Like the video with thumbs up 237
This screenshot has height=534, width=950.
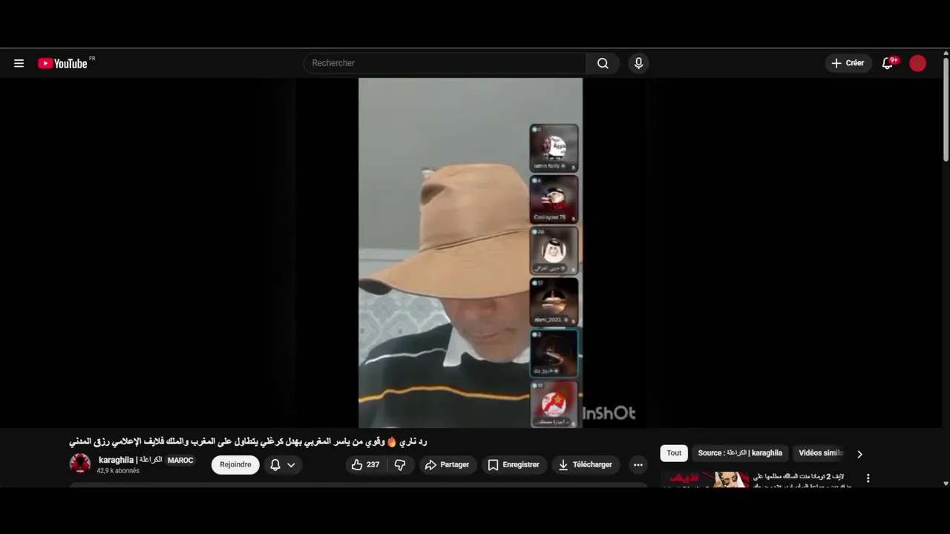pos(367,464)
